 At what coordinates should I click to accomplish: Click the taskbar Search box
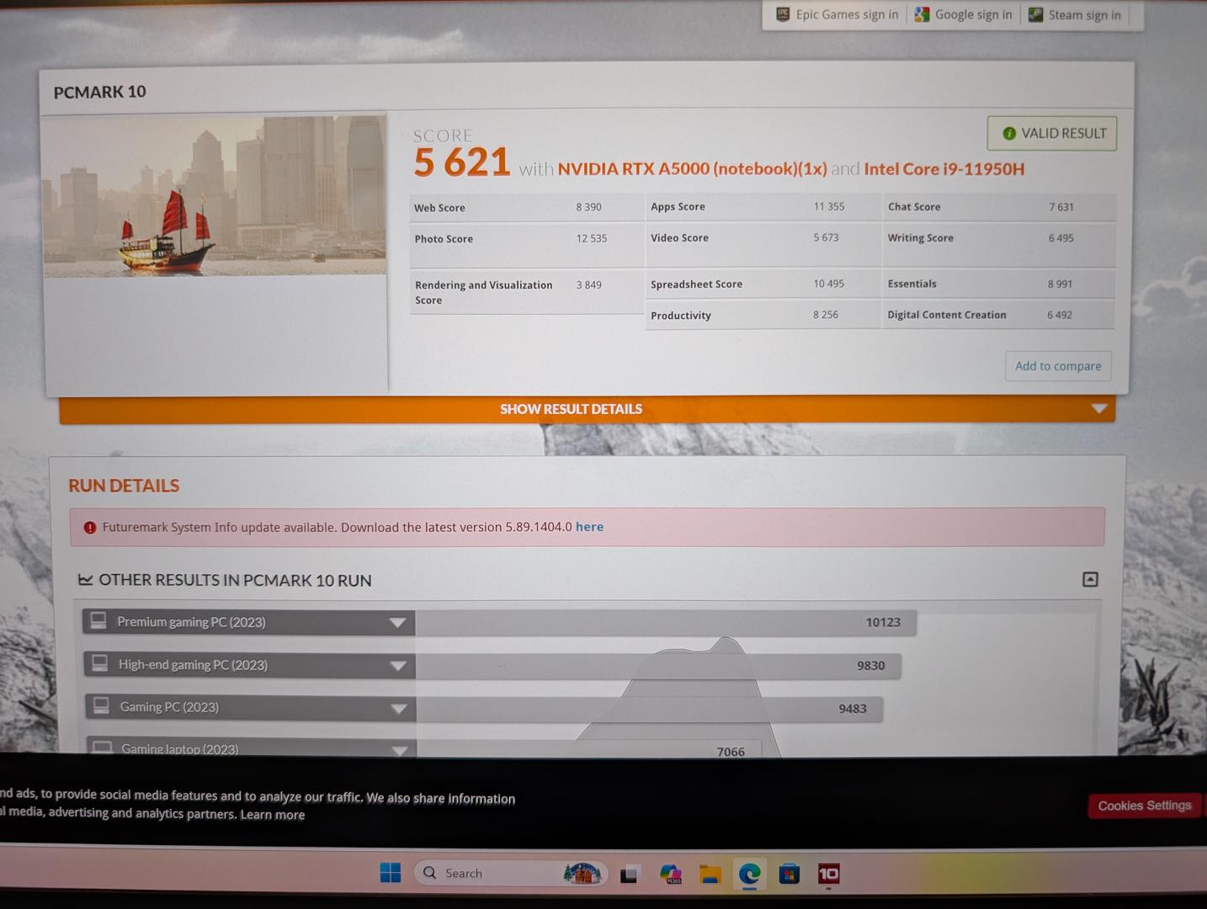(x=488, y=873)
